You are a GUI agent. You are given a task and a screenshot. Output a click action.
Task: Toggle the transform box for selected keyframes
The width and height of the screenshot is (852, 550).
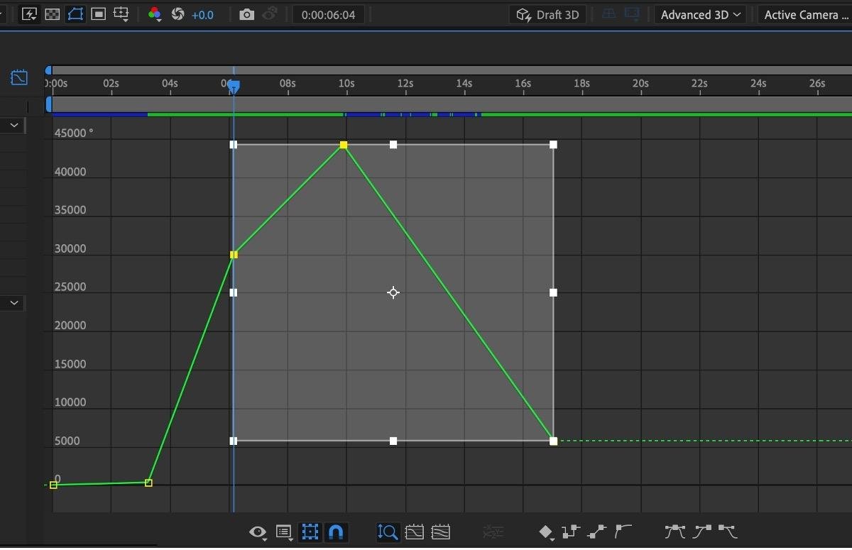coord(310,532)
